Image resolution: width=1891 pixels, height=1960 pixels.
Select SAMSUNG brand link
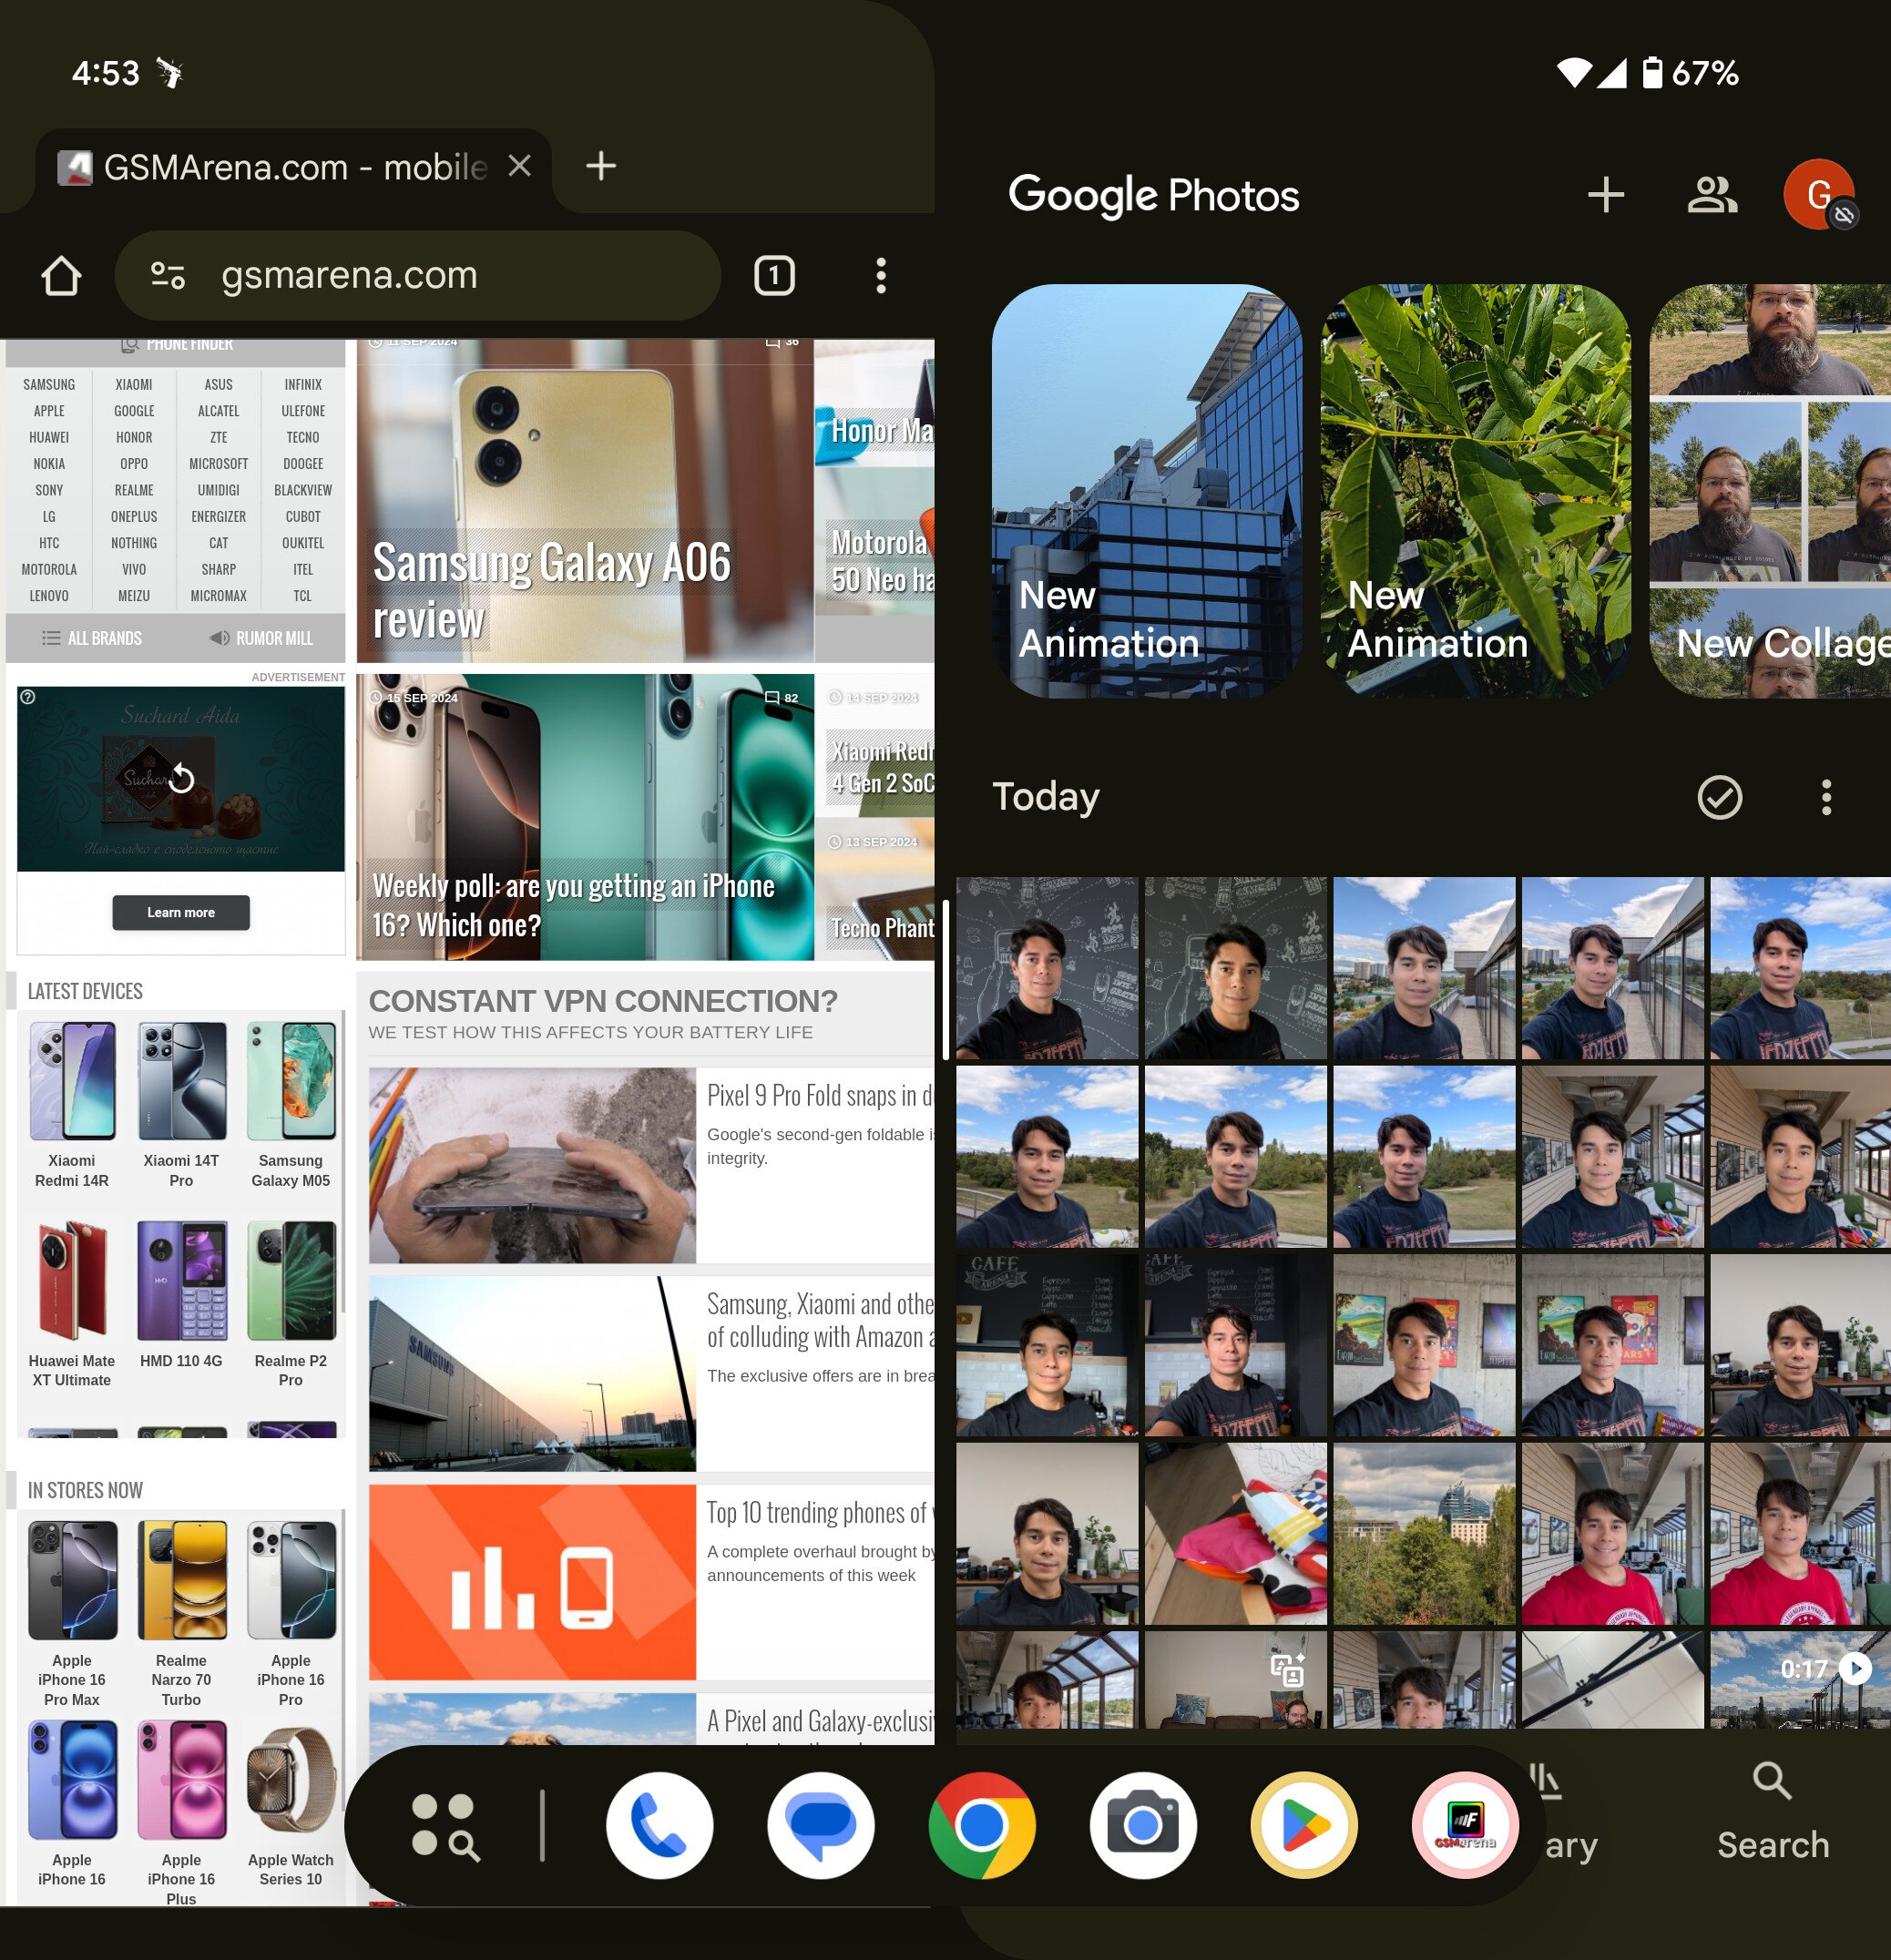click(x=49, y=384)
